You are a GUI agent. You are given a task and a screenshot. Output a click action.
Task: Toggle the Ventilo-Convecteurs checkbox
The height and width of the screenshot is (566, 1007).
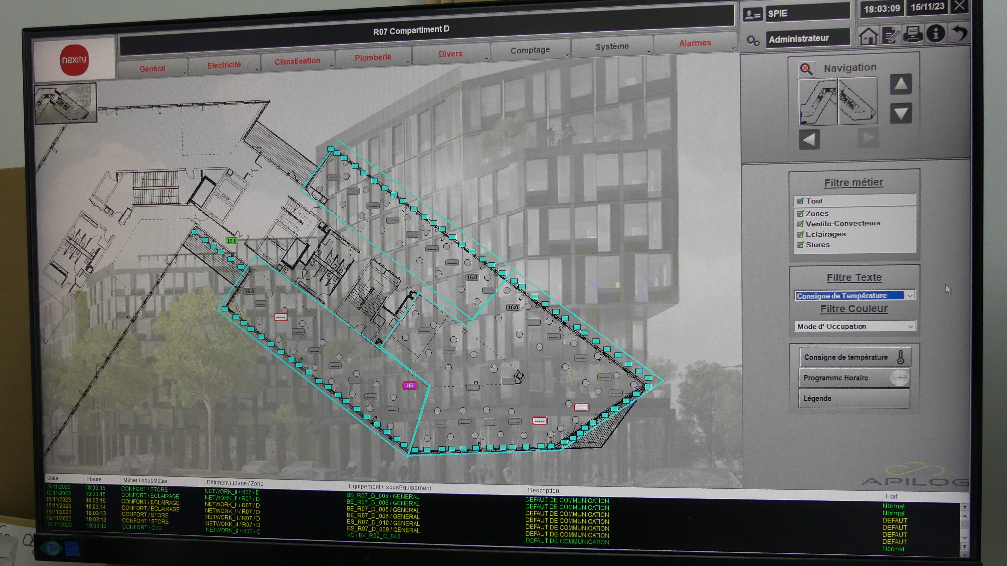pyautogui.click(x=800, y=224)
